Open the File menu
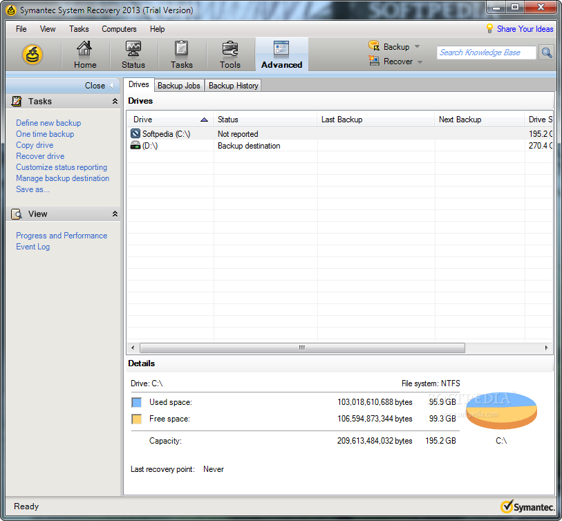 pyautogui.click(x=21, y=29)
